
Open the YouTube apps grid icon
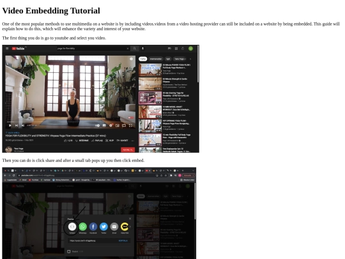(x=176, y=49)
